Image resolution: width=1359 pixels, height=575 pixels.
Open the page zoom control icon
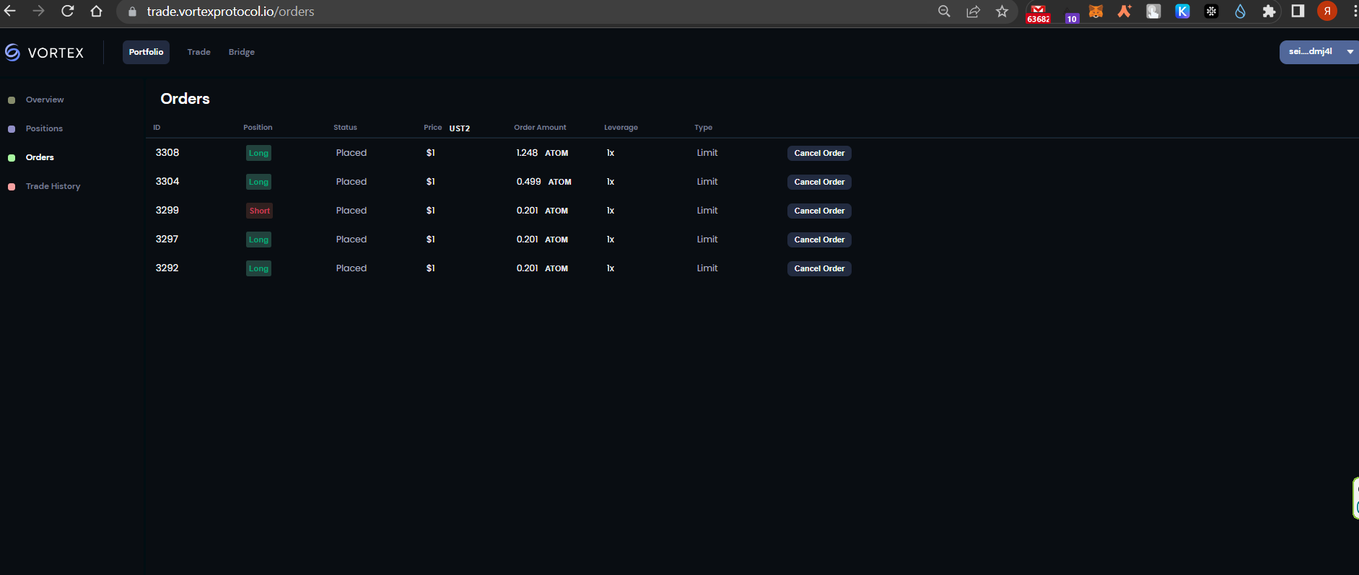point(944,11)
